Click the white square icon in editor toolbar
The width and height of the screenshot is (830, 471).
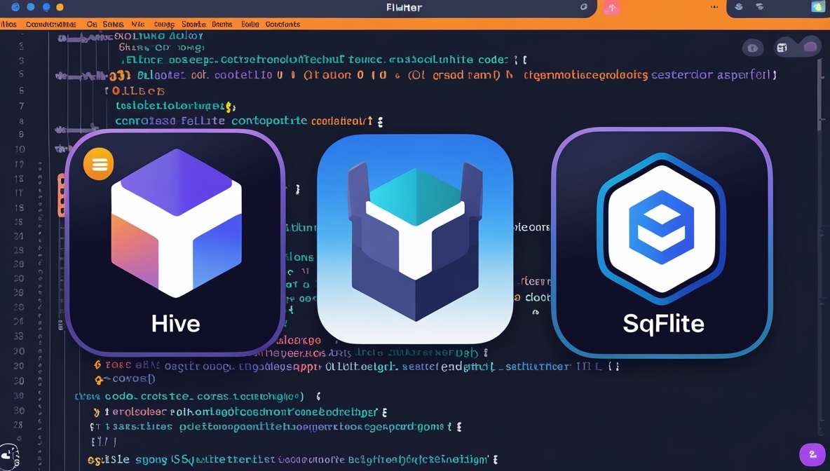pos(782,48)
